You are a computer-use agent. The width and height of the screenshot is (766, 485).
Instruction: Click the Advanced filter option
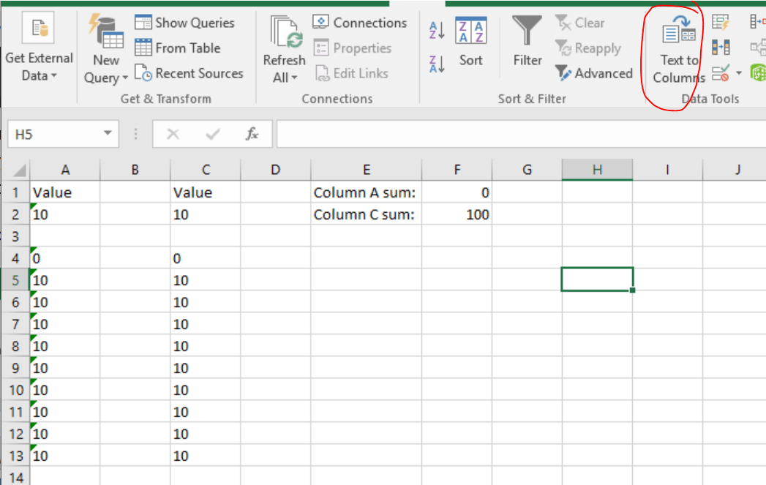(594, 73)
